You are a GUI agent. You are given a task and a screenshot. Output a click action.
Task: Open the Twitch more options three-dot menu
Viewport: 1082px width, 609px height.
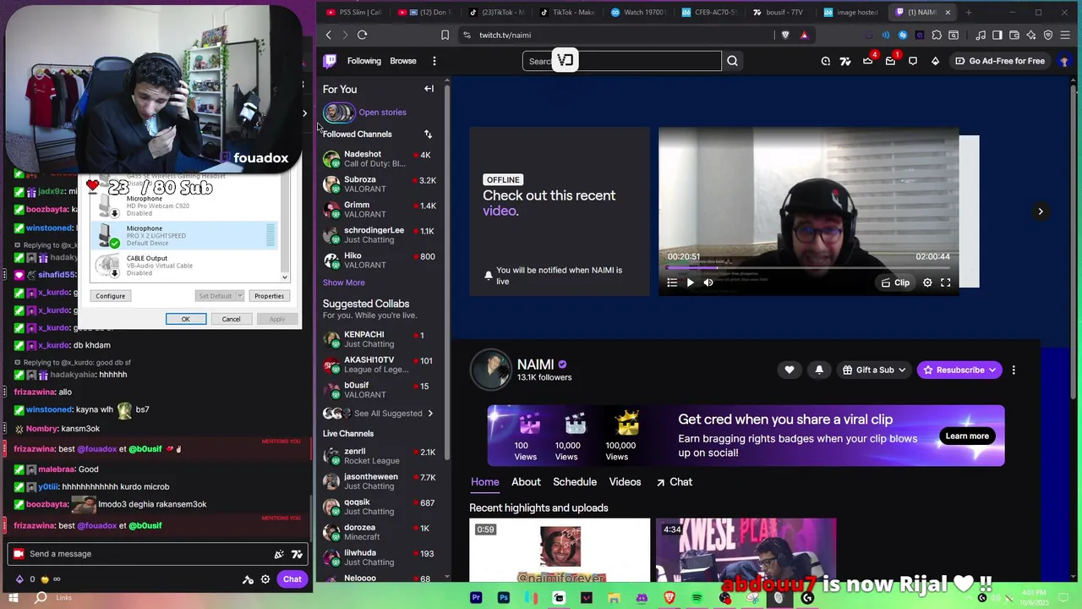434,61
